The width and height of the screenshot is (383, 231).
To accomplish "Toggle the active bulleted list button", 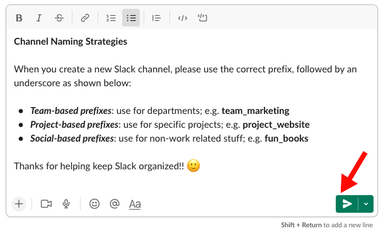I will pos(131,18).
